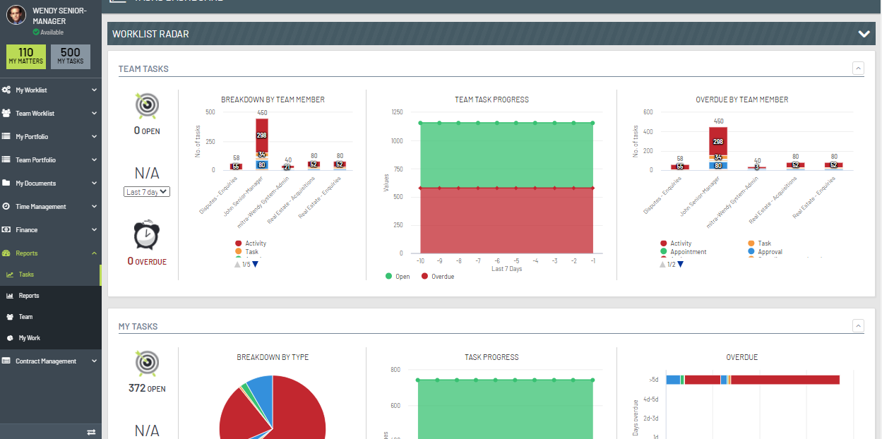
Task: Click the 80 blue segment in Overdue by Team Member chart
Action: click(718, 165)
